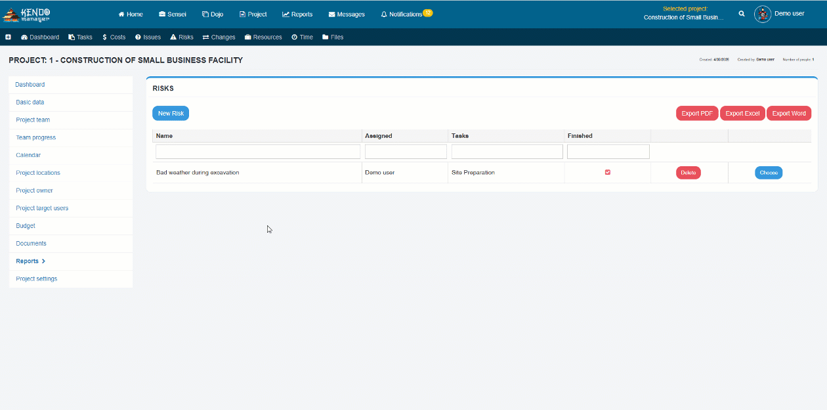
Task: Click the Demo user avatar
Action: (763, 14)
